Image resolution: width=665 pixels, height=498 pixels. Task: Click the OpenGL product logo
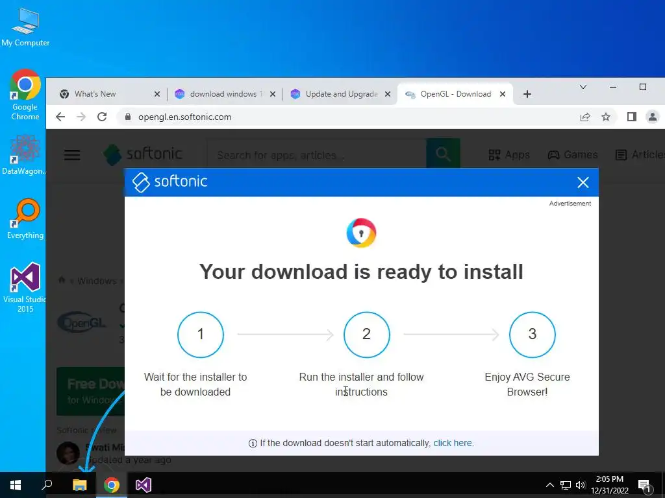click(82, 322)
